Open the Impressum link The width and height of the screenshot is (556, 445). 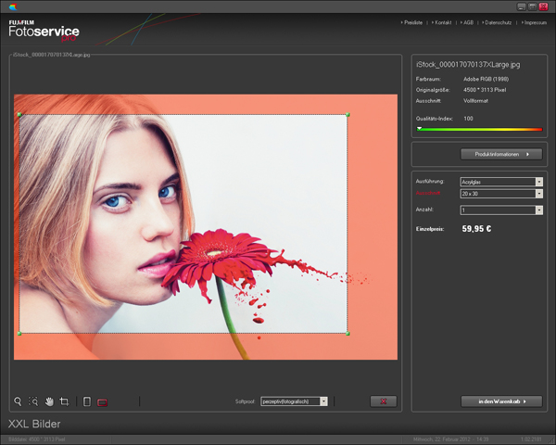tap(534, 21)
